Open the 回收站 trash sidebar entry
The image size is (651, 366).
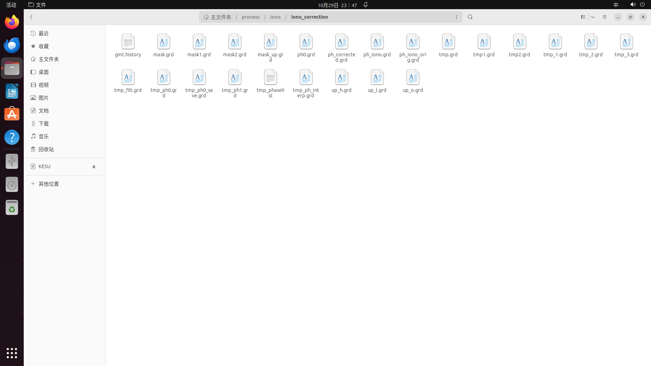46,149
